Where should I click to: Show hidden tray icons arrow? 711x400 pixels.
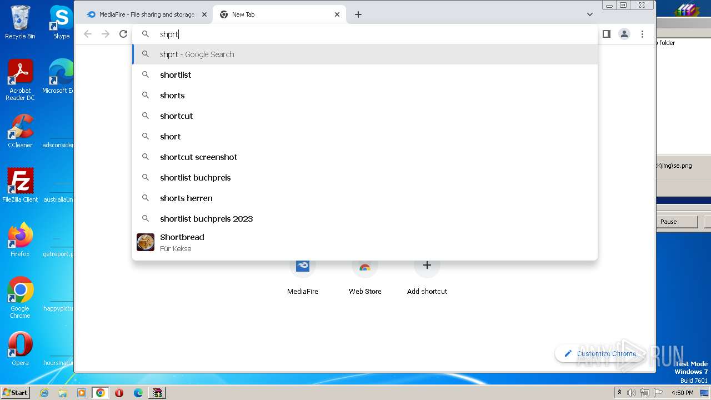pos(619,393)
